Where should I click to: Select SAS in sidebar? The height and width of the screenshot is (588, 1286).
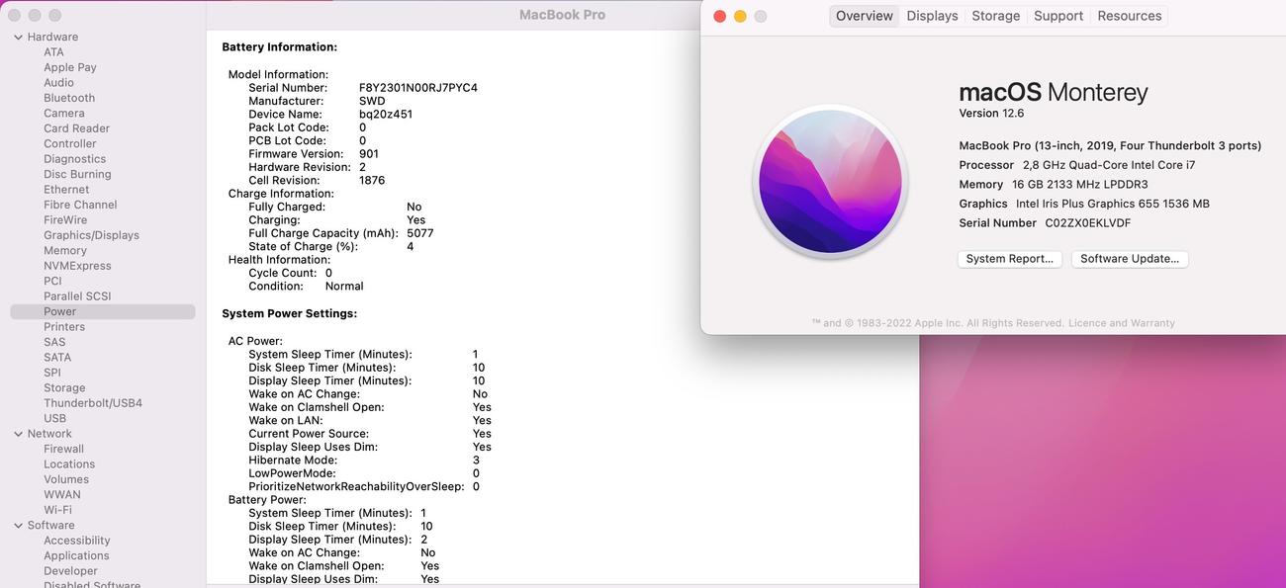54,342
